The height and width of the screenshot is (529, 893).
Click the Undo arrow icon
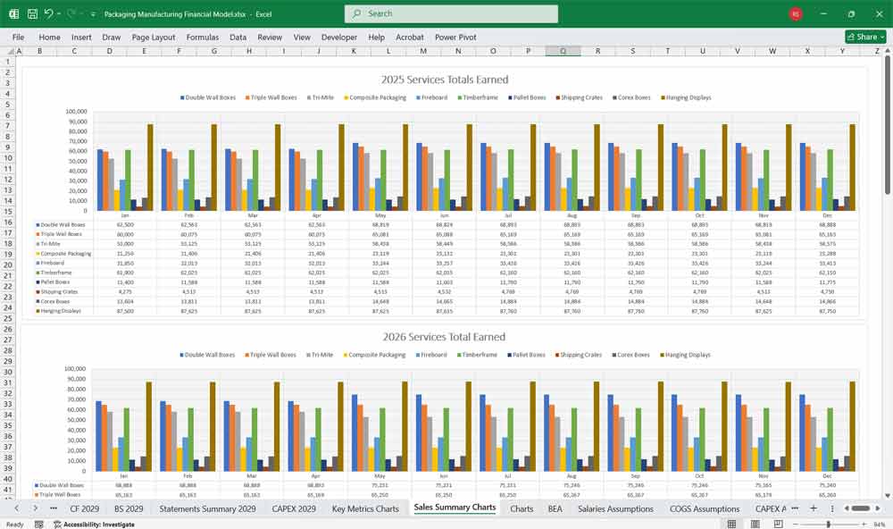[x=48, y=14]
